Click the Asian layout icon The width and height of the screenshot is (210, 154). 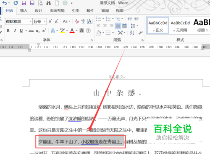coord(120,33)
